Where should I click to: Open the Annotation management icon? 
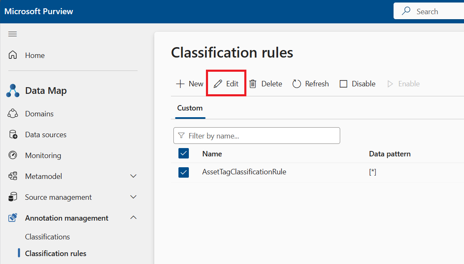pos(13,218)
